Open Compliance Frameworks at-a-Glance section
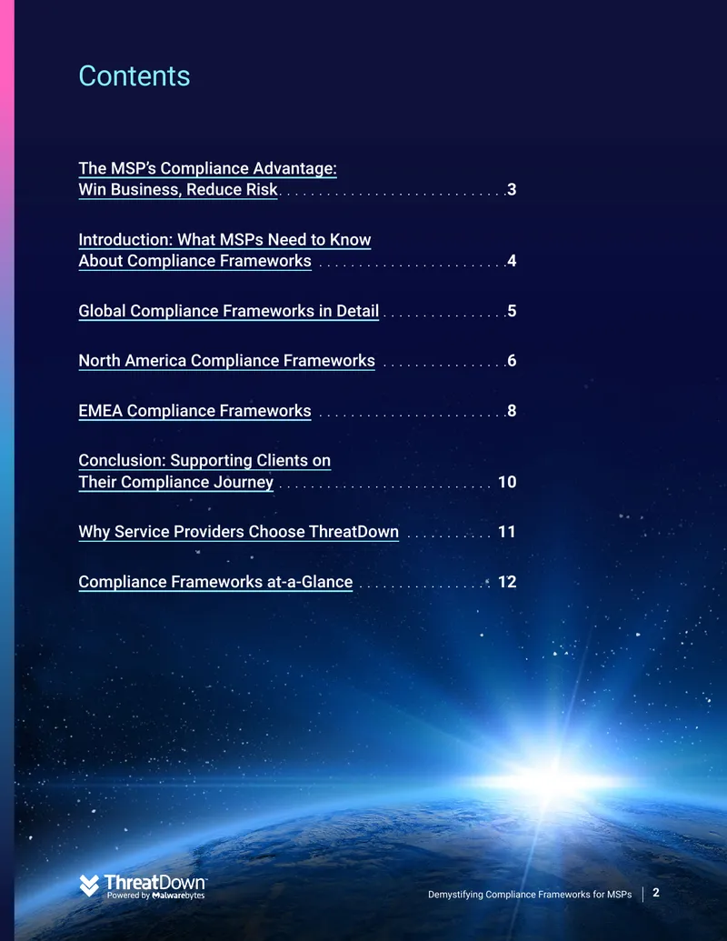 point(215,582)
